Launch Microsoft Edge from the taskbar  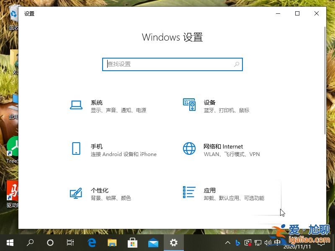pos(91,243)
